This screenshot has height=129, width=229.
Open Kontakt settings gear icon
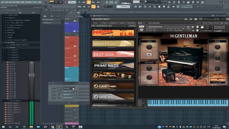(191, 19)
